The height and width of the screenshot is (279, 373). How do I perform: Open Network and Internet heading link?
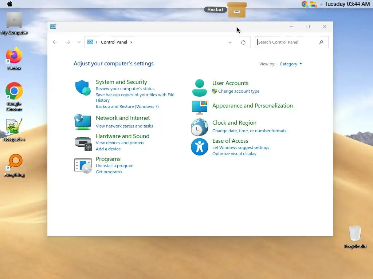pyautogui.click(x=123, y=118)
